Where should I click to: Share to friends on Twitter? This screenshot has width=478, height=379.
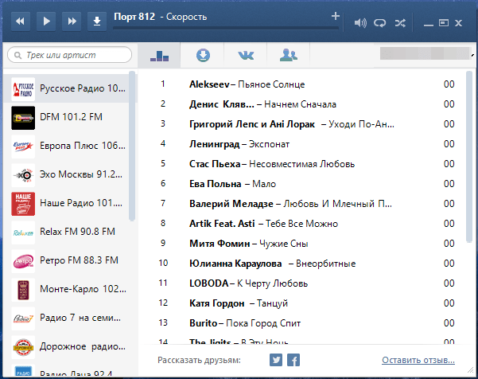pyautogui.click(x=276, y=360)
